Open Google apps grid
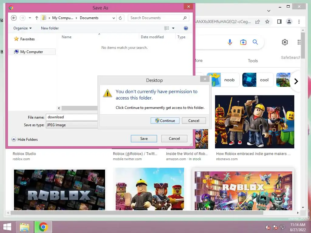311x233 pixels. 299,42
